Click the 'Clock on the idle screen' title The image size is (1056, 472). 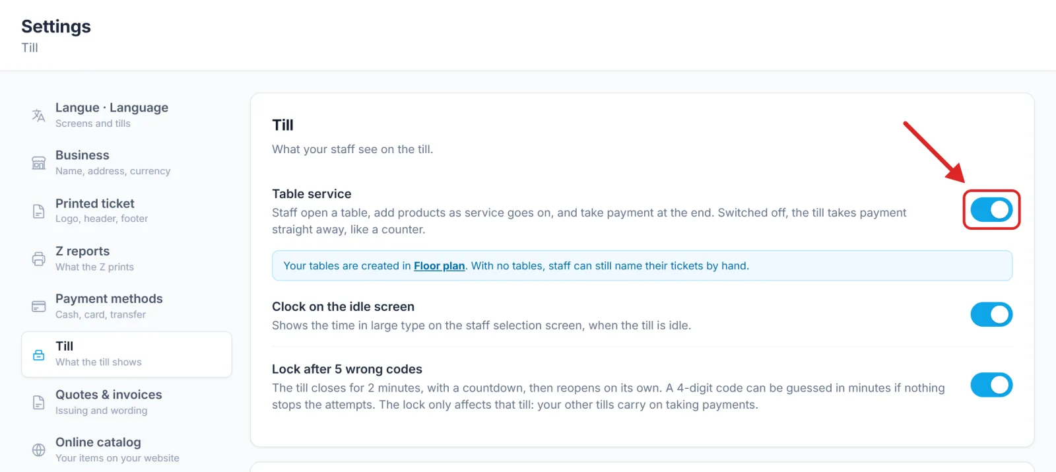(x=343, y=307)
